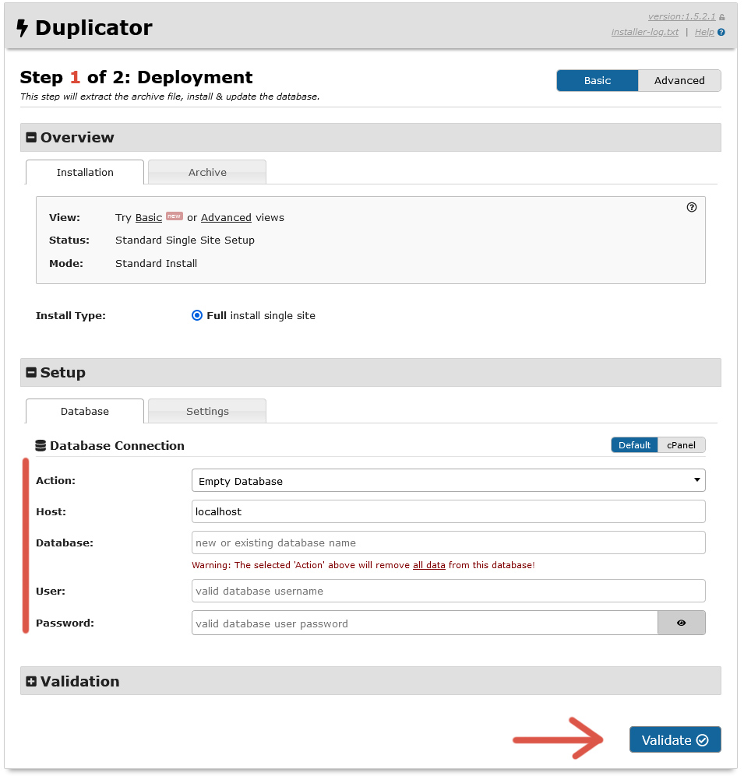This screenshot has width=744, height=776.
Task: Toggle password visibility eye button
Action: tap(681, 623)
